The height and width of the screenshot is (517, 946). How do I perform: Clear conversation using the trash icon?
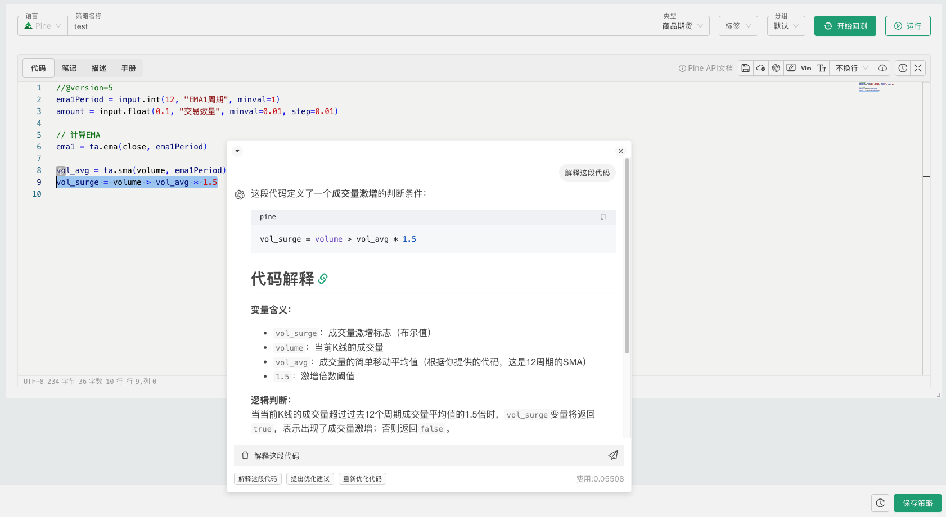tap(245, 455)
